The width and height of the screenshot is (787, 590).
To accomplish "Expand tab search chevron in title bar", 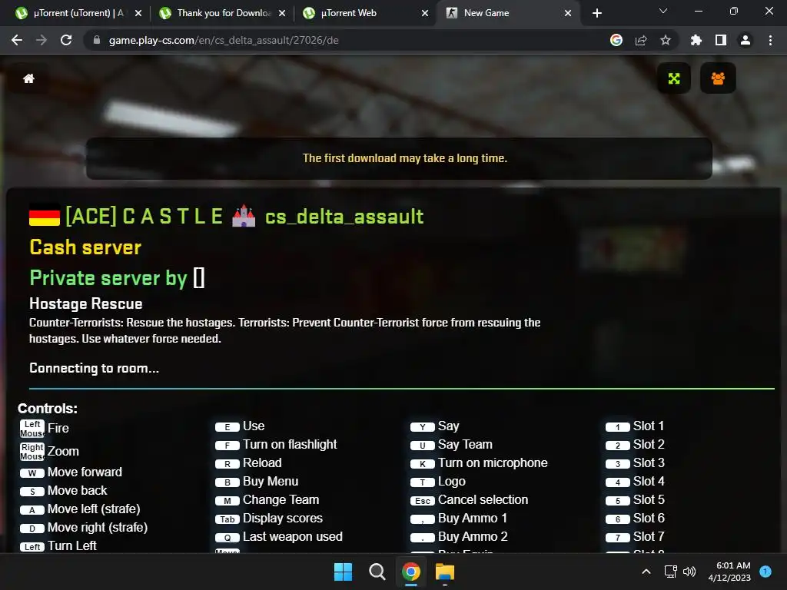I will tap(663, 11).
